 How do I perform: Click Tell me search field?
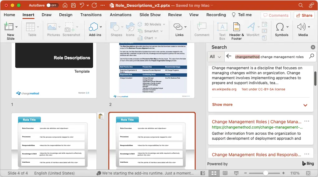[242, 15]
